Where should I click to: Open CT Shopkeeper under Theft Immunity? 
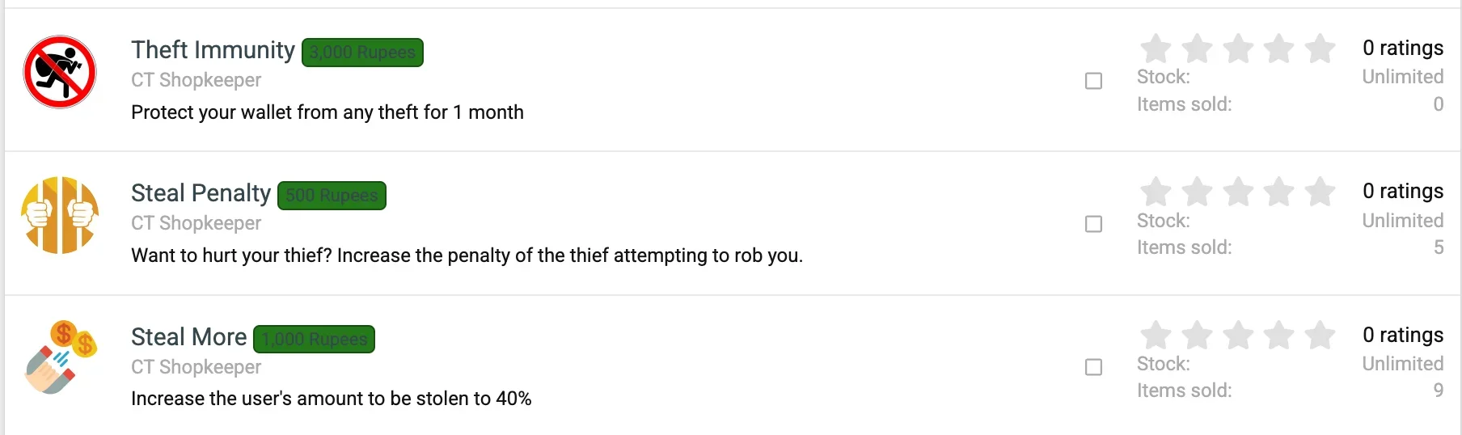pos(196,80)
